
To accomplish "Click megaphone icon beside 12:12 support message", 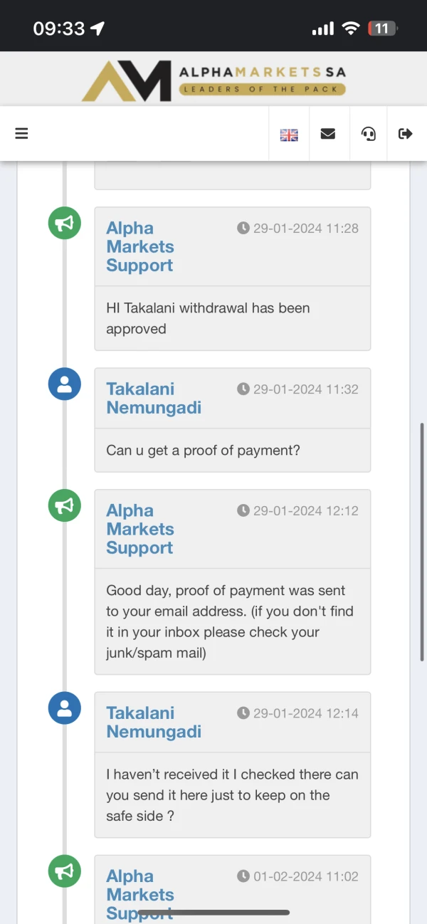I will coord(64,505).
